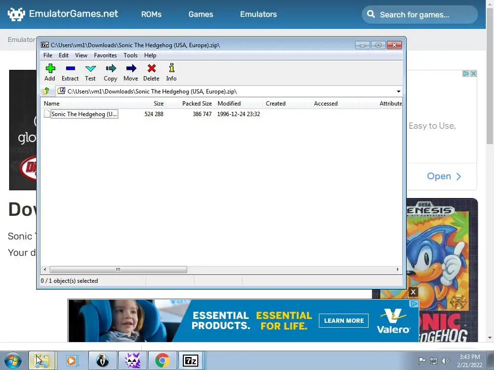Viewport: 494px width, 370px height.
Task: Click the EmulatorGames.net logo icon
Action: point(16,14)
